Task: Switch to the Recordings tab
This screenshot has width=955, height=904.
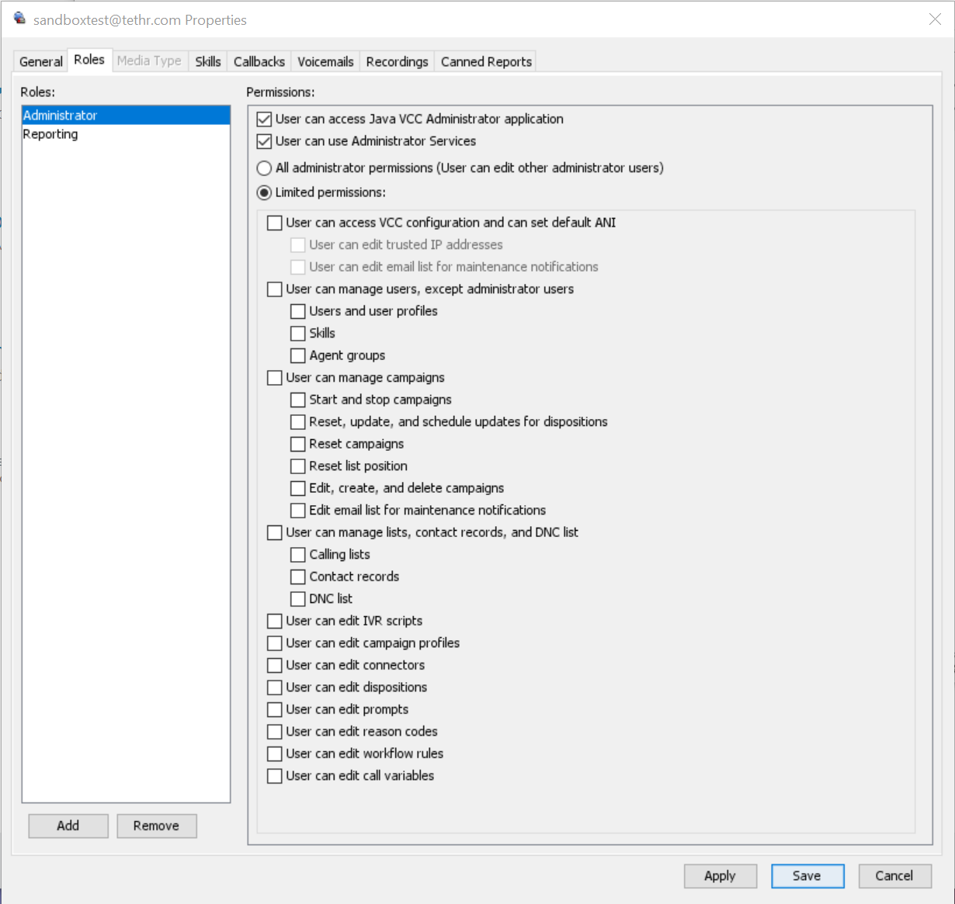Action: click(x=397, y=61)
